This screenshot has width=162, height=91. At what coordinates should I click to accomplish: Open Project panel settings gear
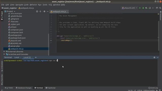(x=44, y=11)
